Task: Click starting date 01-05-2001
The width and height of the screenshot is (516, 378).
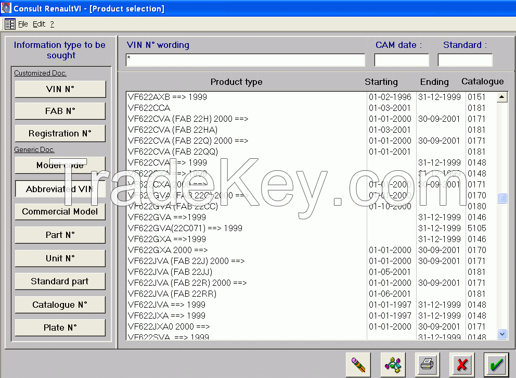Action: [390, 272]
